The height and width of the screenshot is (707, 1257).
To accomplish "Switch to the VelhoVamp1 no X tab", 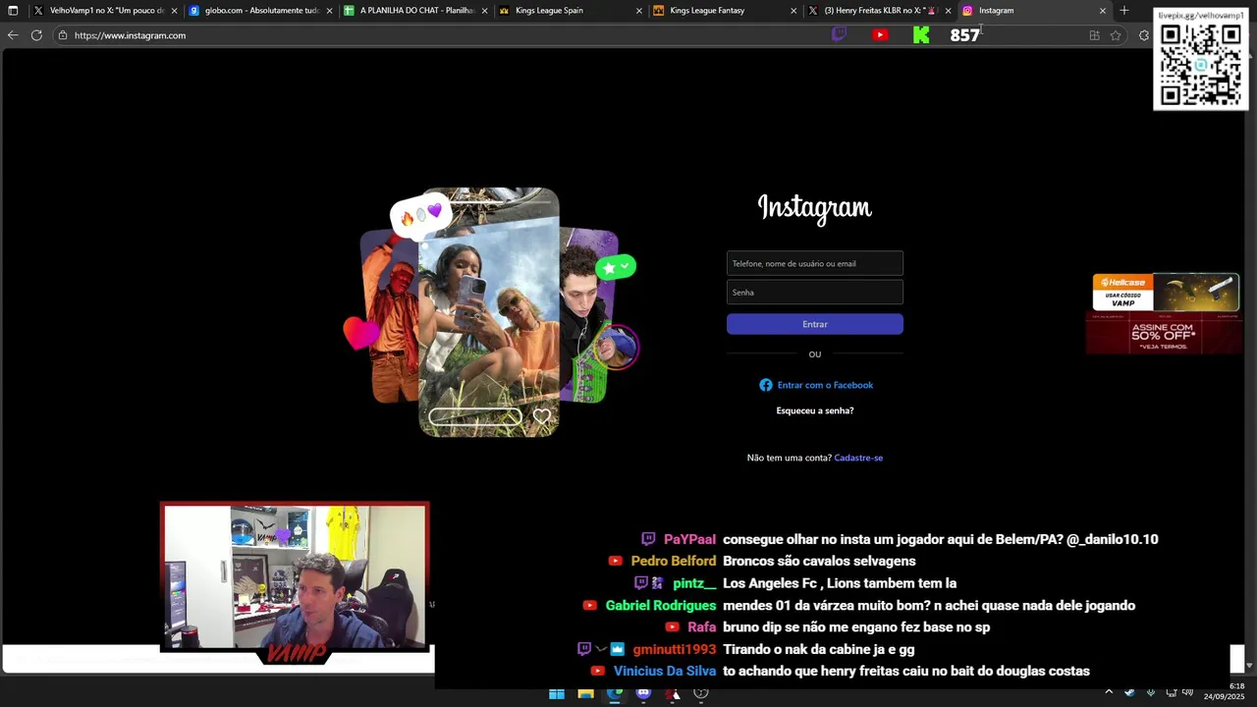I will pyautogui.click(x=105, y=11).
